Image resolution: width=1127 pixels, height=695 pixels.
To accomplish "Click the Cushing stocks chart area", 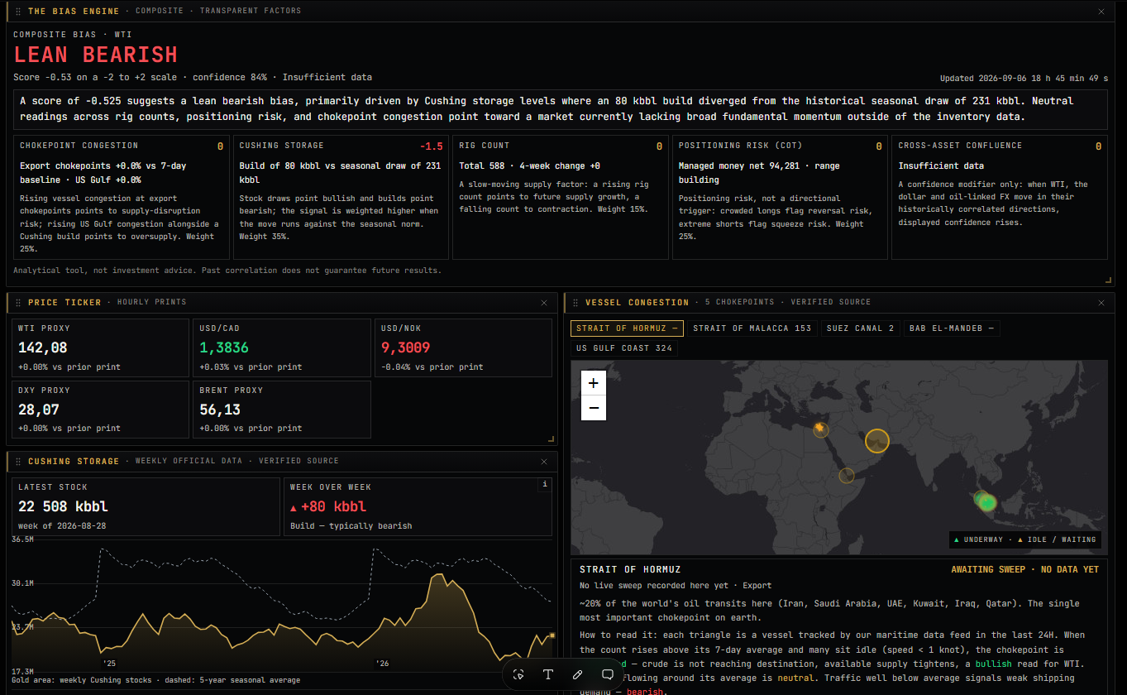I will click(x=281, y=606).
